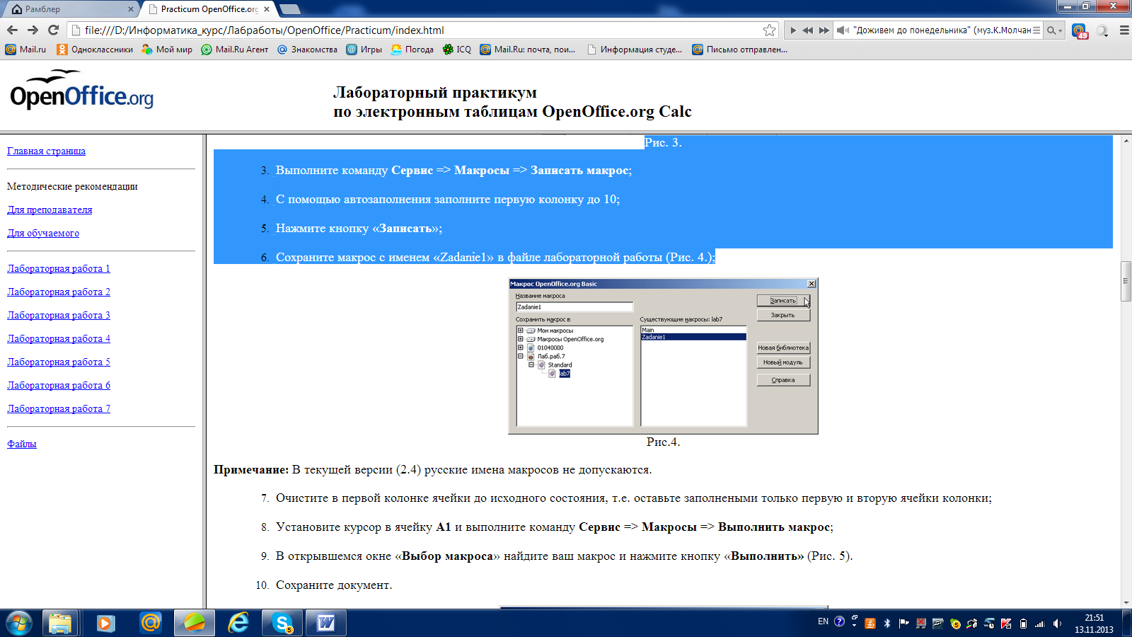Reload the Practicum page

pos(53,30)
